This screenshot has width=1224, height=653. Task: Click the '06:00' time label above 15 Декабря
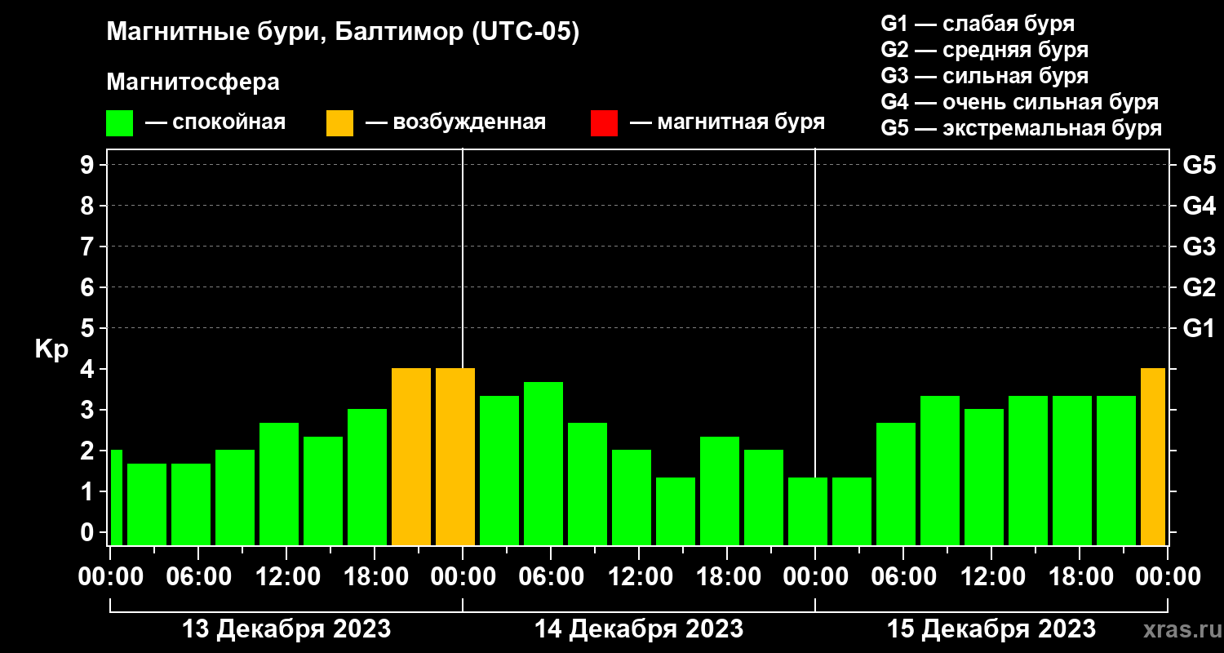[x=903, y=576]
